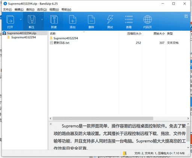The width and height of the screenshot is (192, 158).
Task: Click the folder icon beside Supremo4032294 in list
Action: coord(51,38)
